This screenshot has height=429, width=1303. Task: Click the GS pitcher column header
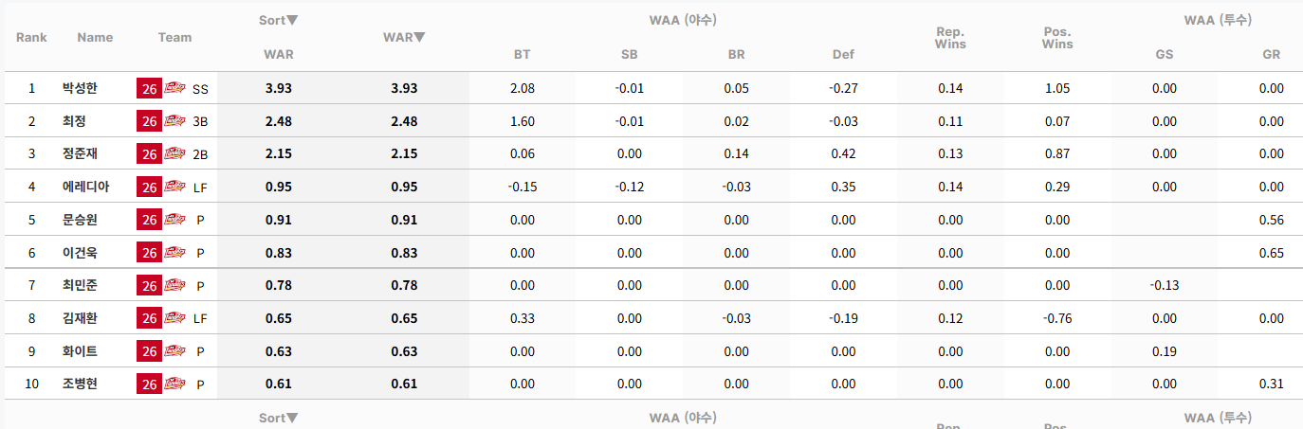point(1164,54)
